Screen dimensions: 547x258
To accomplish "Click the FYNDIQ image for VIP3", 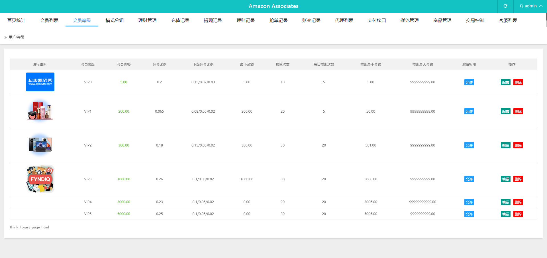I will pyautogui.click(x=40, y=179).
